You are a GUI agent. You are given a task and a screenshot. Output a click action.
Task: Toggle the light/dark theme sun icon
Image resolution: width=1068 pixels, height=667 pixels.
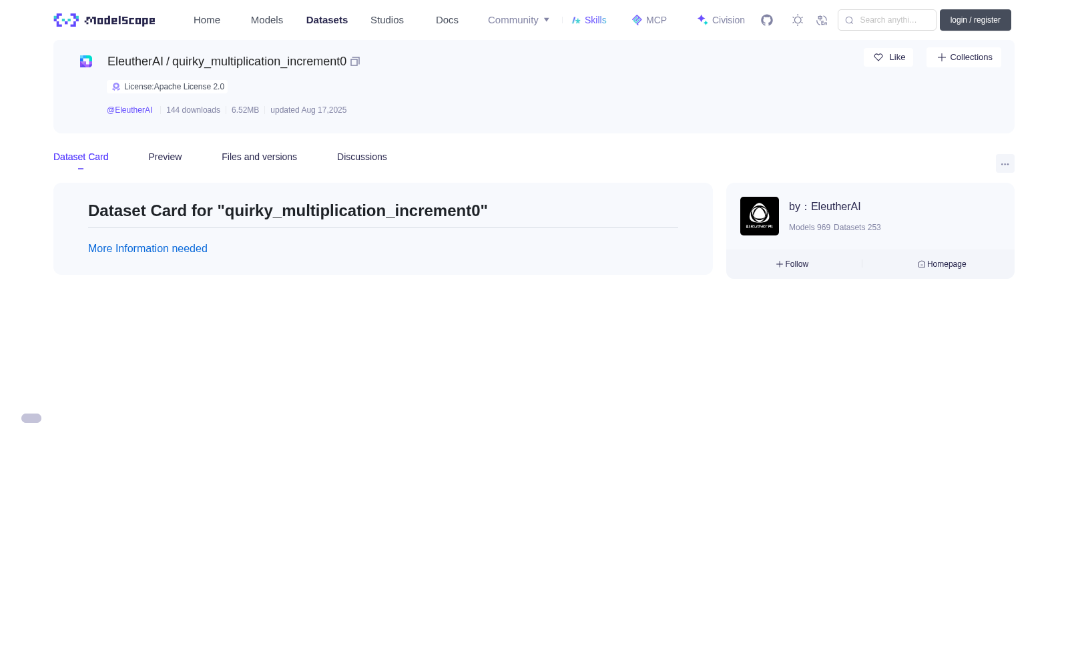[797, 20]
